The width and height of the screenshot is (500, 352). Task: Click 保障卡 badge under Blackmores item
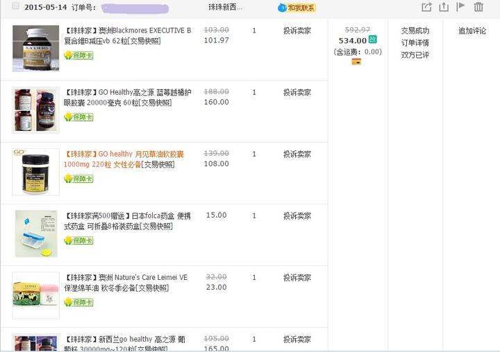pos(78,55)
